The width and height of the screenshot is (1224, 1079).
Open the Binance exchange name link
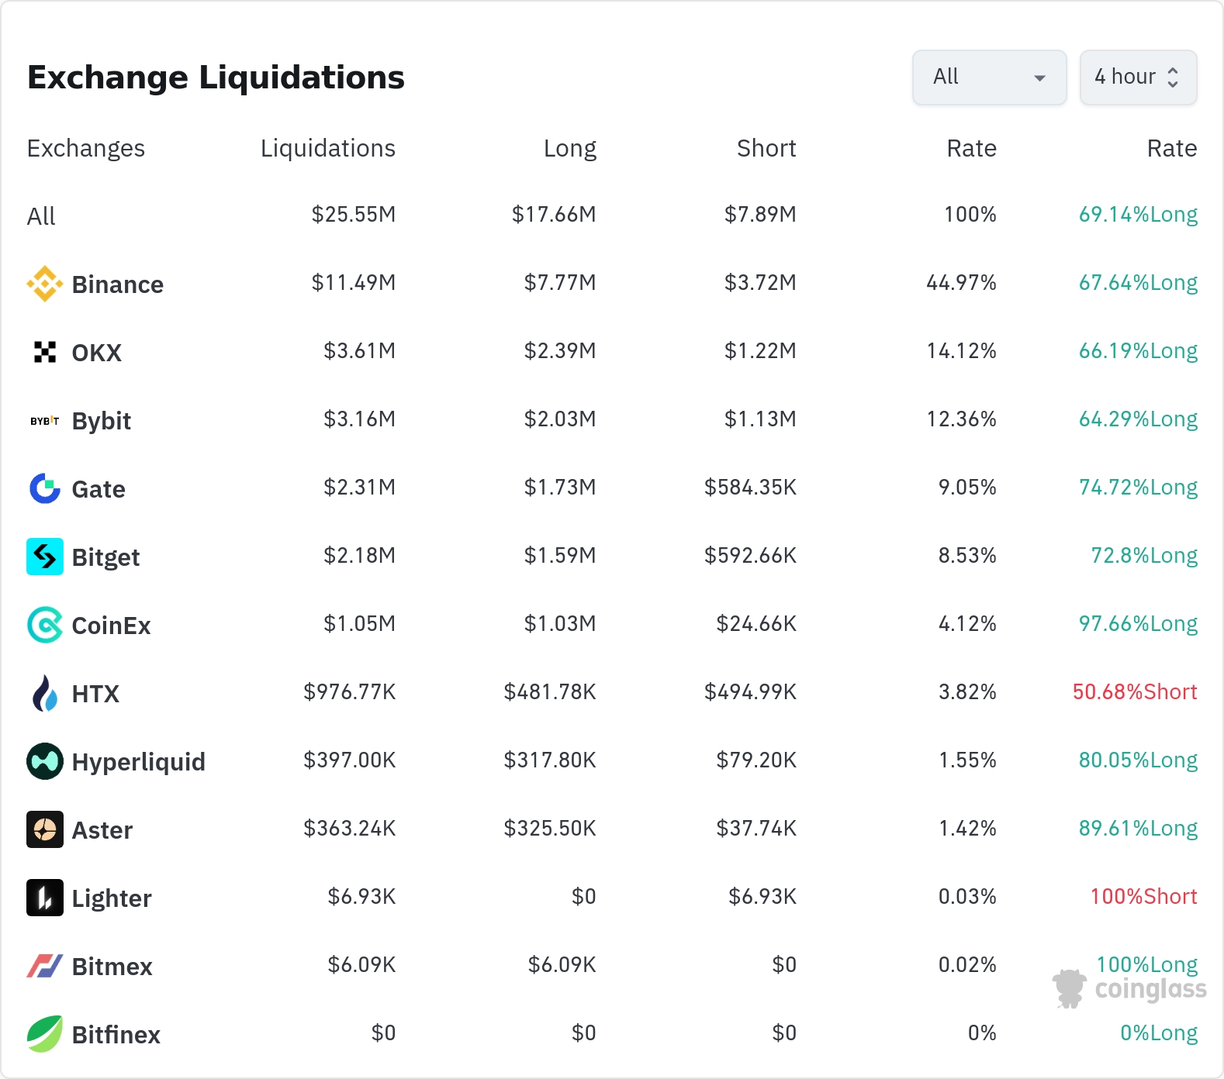(x=117, y=284)
